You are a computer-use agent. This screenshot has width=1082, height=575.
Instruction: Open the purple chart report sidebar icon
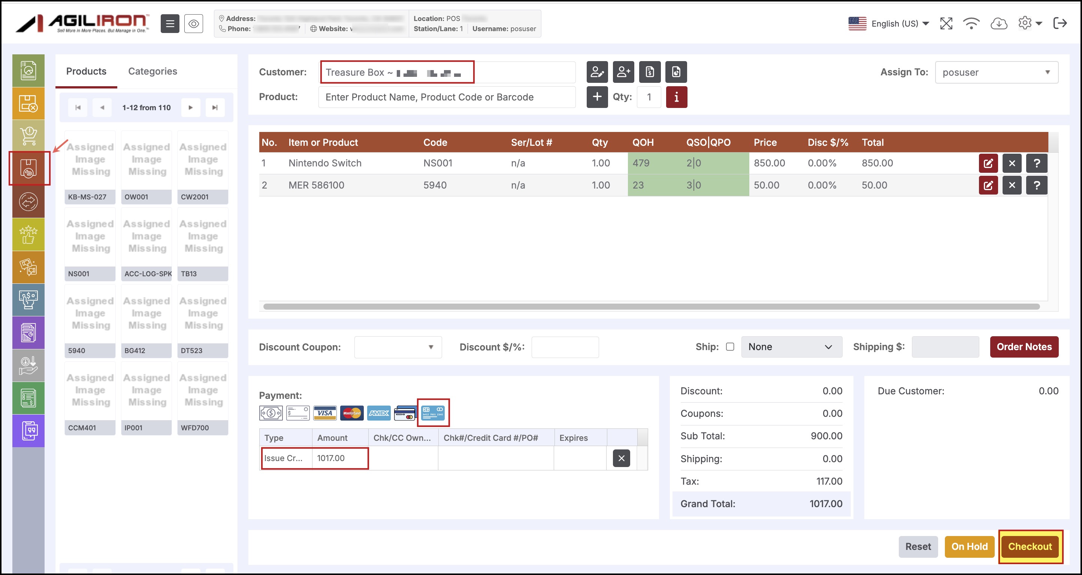tap(28, 332)
